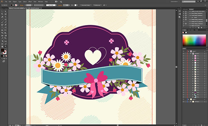Select the Blend tool
Screen dimensions: 208x126
(x=6, y=38)
